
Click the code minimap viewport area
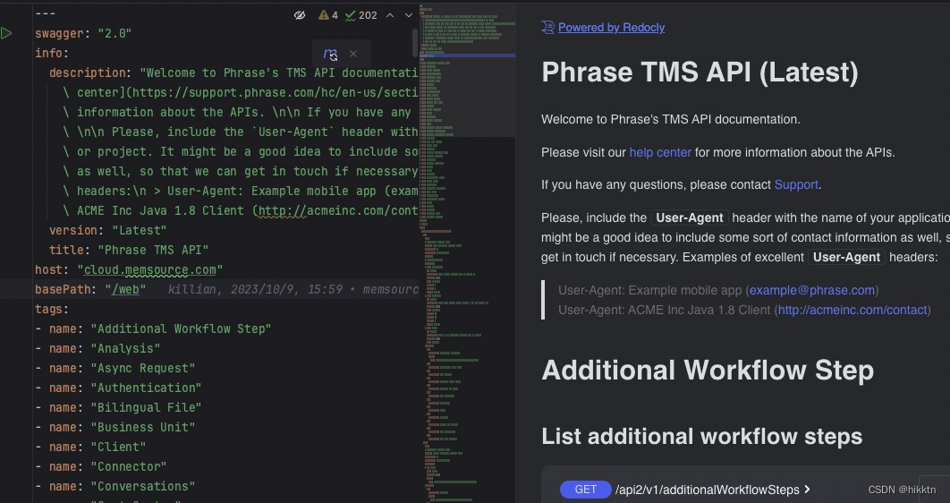[x=467, y=96]
